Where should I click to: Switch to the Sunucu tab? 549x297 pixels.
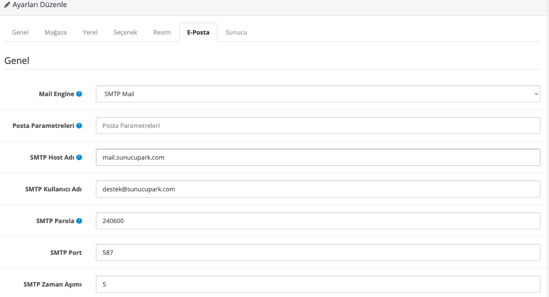coord(236,32)
